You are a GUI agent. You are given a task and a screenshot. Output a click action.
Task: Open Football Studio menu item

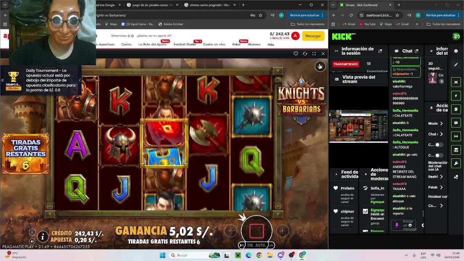[185, 44]
